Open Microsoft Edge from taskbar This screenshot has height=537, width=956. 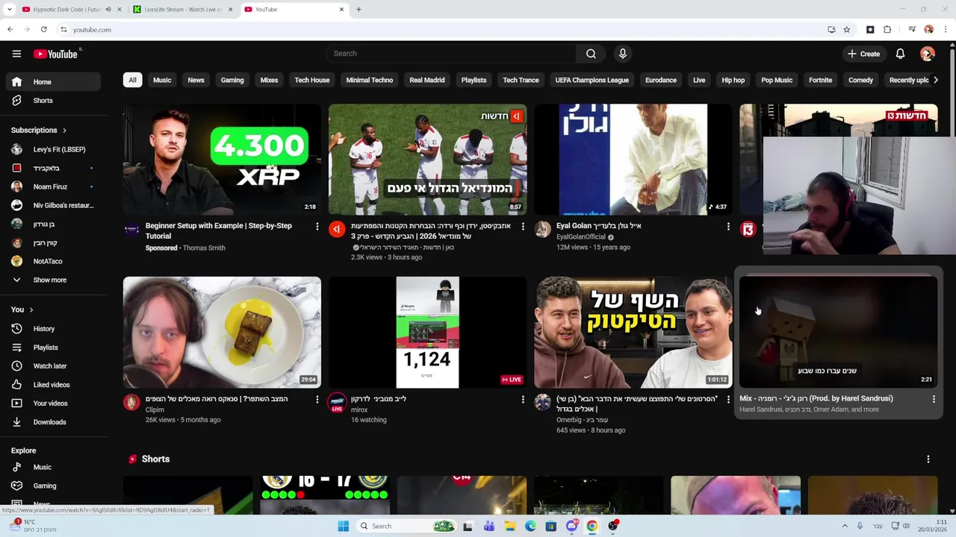530,526
